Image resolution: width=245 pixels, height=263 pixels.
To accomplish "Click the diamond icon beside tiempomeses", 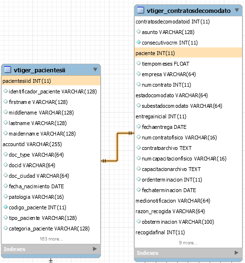I will (x=138, y=63).
